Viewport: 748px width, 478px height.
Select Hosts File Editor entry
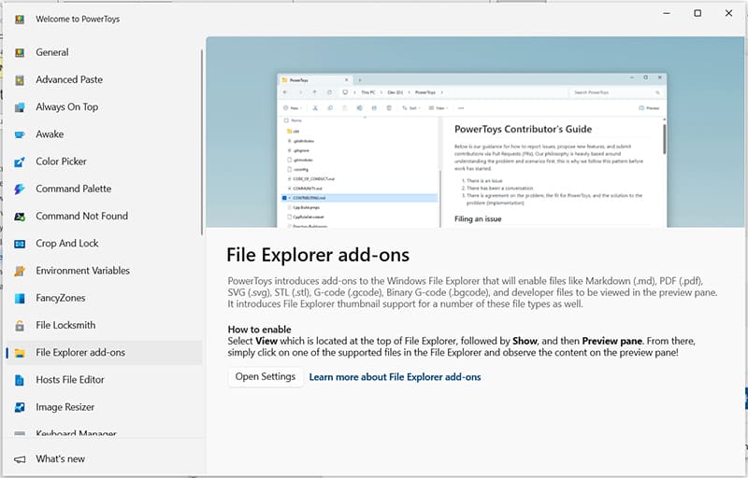coord(70,380)
